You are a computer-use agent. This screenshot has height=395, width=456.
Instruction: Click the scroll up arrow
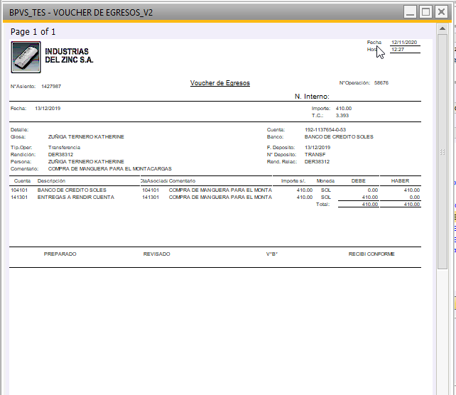443,28
